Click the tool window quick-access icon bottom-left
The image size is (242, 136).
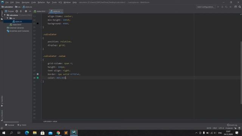[x=2, y=128]
